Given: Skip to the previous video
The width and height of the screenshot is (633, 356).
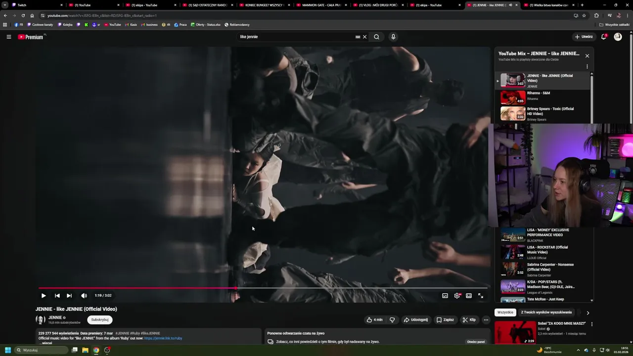Looking at the screenshot, I should tap(57, 296).
